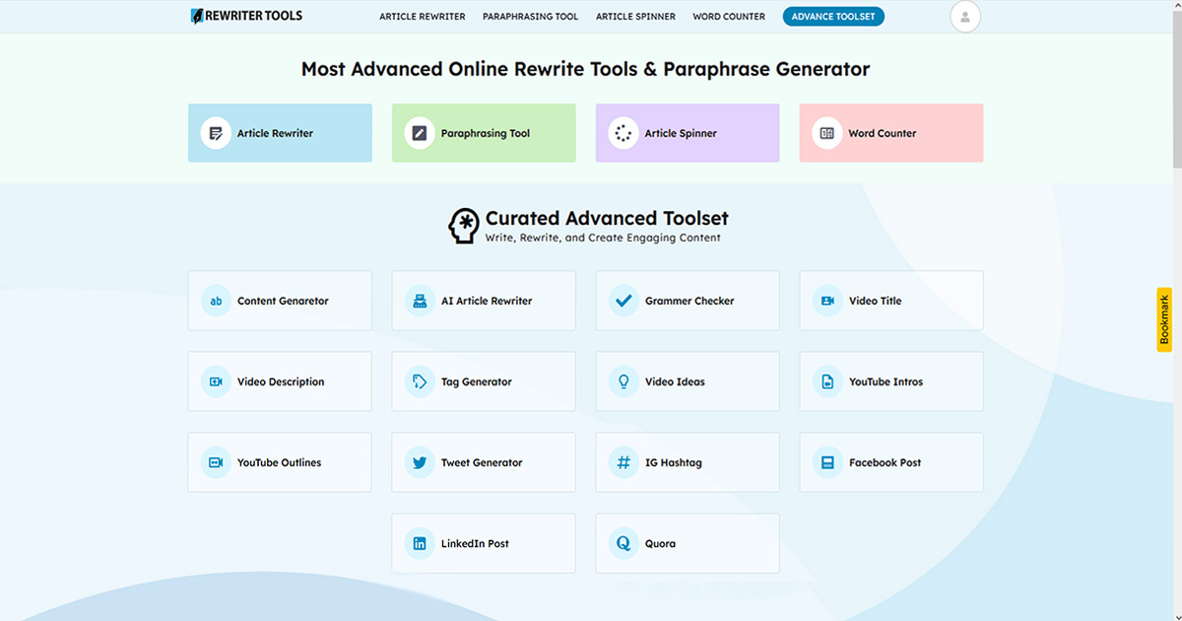Open the Word Counter navigation item

coord(728,16)
